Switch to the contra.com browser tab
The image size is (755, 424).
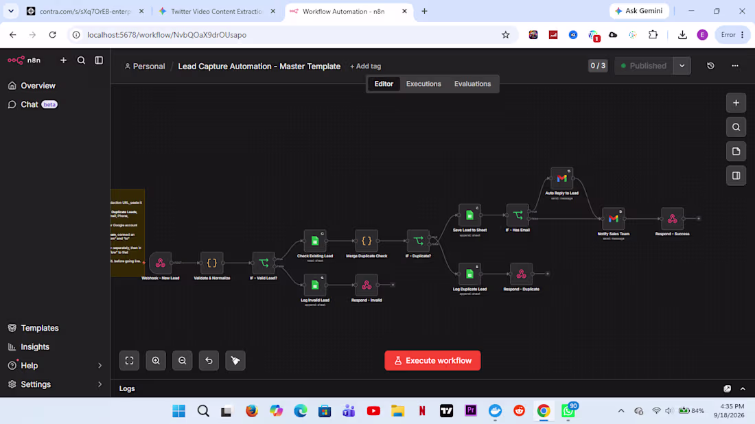coord(85,11)
